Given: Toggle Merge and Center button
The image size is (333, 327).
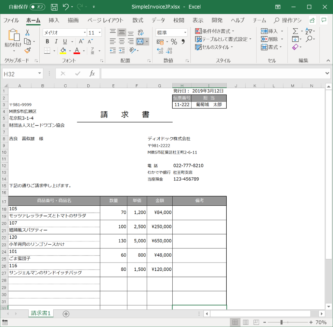Looking at the screenshot, I should pyautogui.click(x=140, y=41).
